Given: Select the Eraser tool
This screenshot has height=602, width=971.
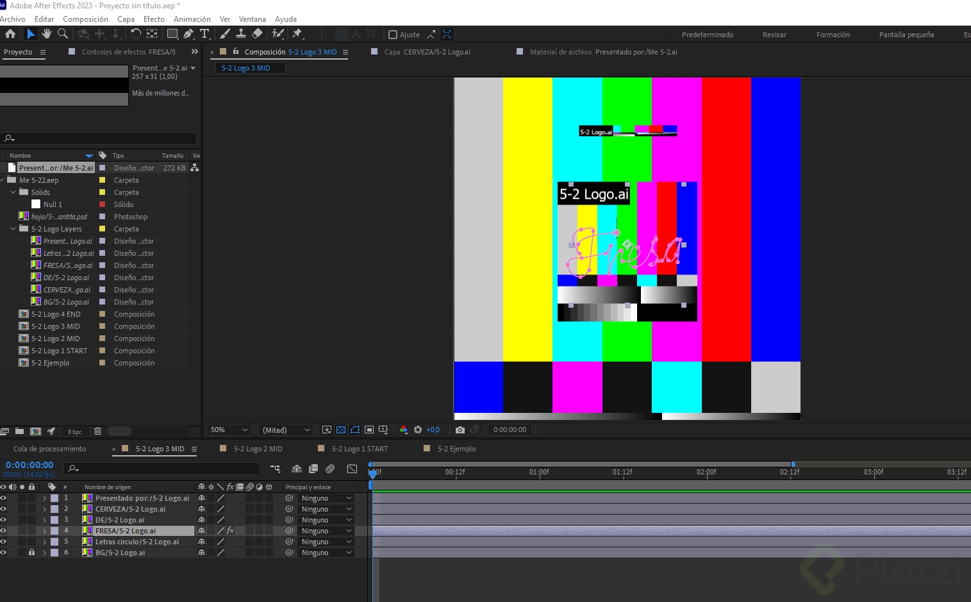Looking at the screenshot, I should [257, 34].
